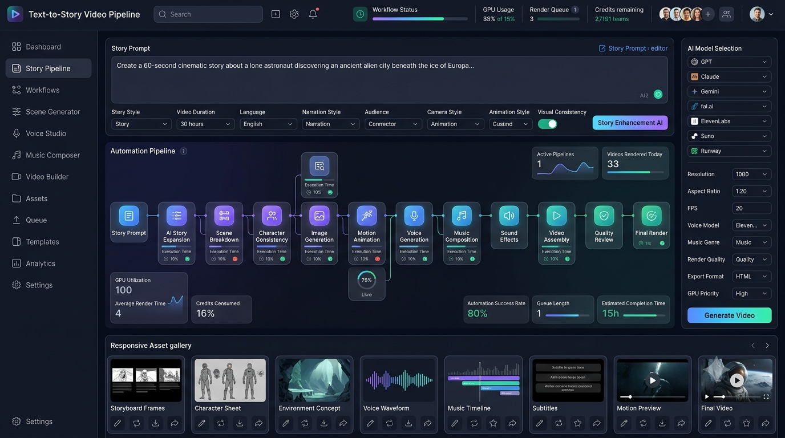Image resolution: width=785 pixels, height=438 pixels.
Task: Select the Motion Animation node
Action: pos(367,233)
